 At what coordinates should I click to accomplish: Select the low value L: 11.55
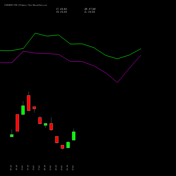click(x=90, y=12)
